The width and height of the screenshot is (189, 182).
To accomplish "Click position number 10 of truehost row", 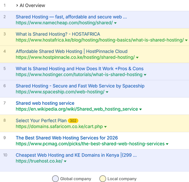I will click(x=5, y=155).
